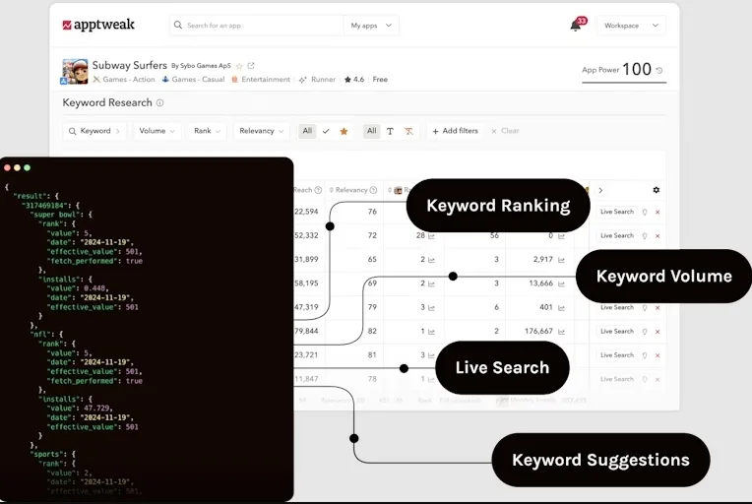Click the apptweak logo
752x504 pixels.
(x=98, y=25)
